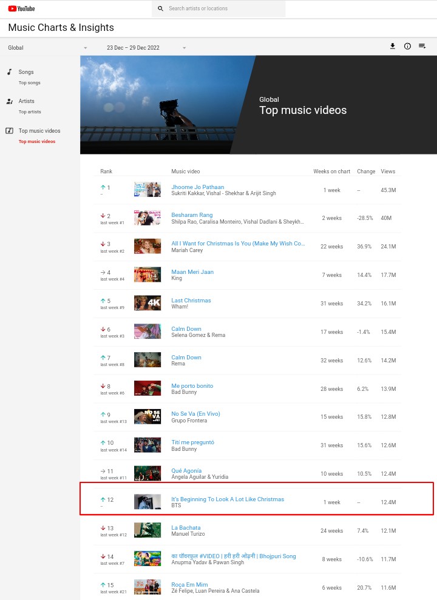Click the up arrow beside rank 1
The height and width of the screenshot is (600, 437).
[x=103, y=187]
